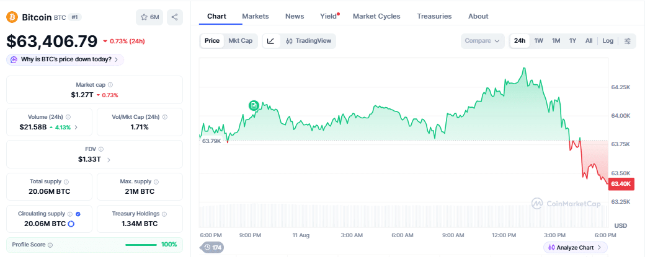
Task: Open TradingView candlestick chart
Action: pos(308,41)
